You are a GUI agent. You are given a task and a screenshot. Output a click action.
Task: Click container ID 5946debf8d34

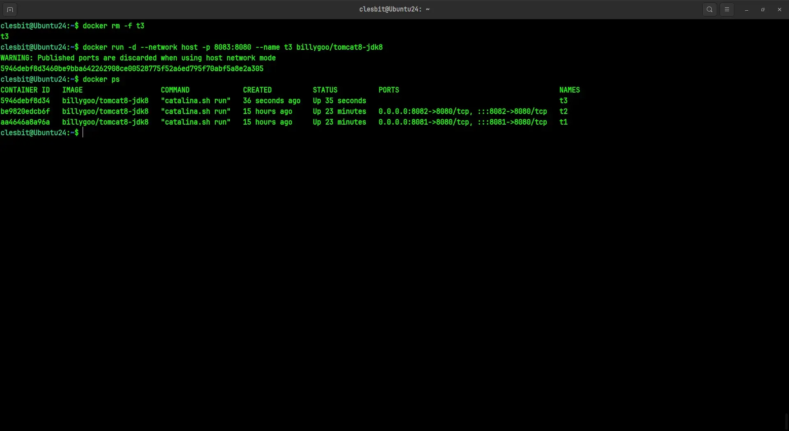[x=25, y=101]
